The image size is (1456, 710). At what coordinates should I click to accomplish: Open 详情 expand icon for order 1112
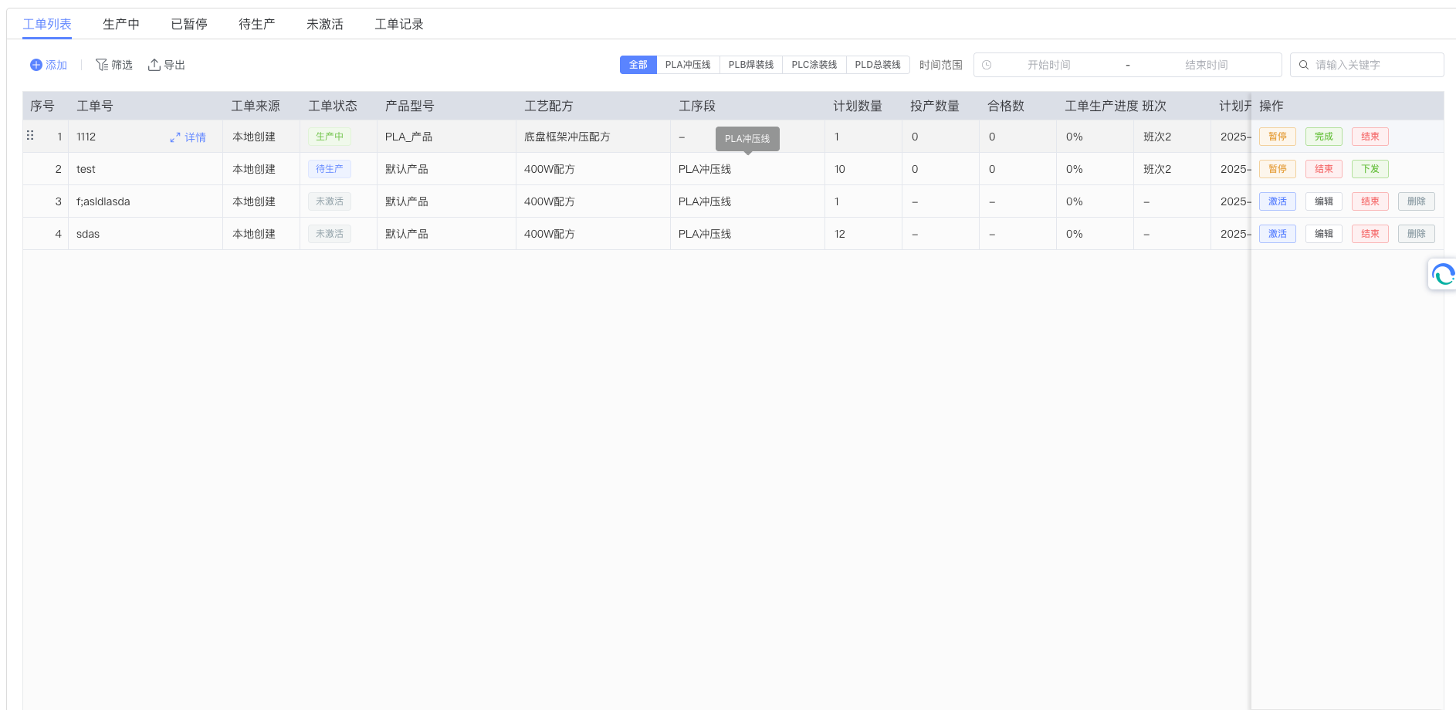click(174, 137)
